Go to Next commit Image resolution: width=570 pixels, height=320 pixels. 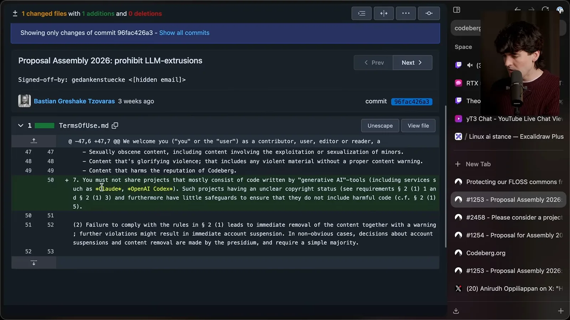pos(412,63)
